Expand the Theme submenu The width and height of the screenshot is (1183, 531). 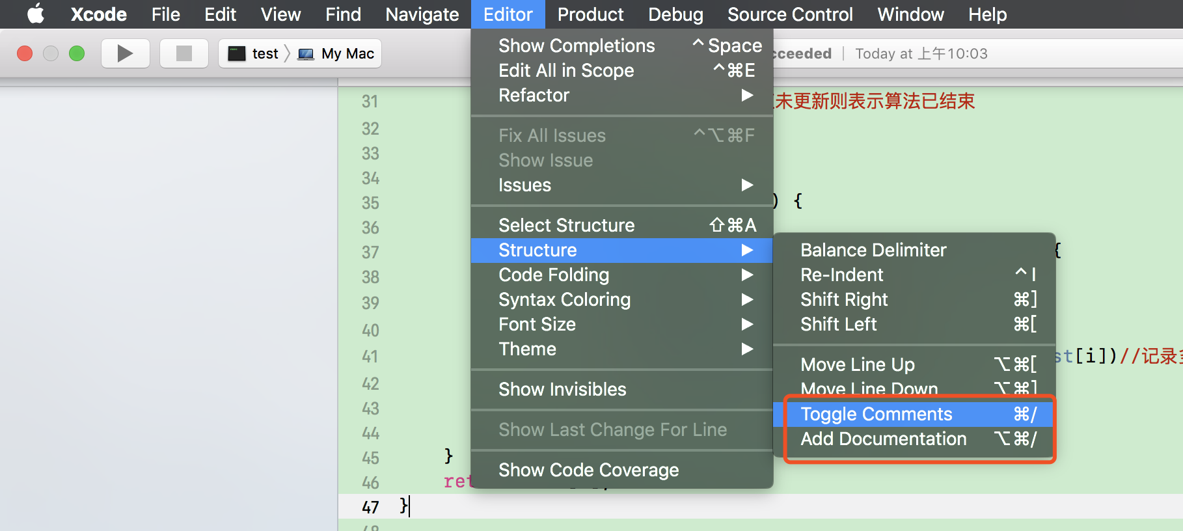pos(622,349)
